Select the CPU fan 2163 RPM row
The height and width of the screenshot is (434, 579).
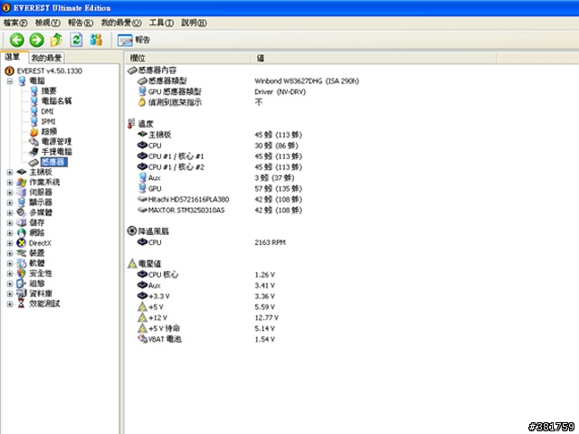tap(211, 242)
